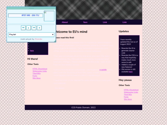Open Webmaster Links under Hey youuu
Viewport: 167px width, 125px height.
[131, 92]
